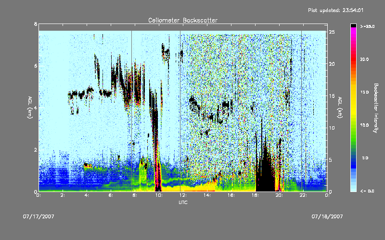
Task: Select the "Backscatter Intensity" colorbar label
Action: coord(376,108)
